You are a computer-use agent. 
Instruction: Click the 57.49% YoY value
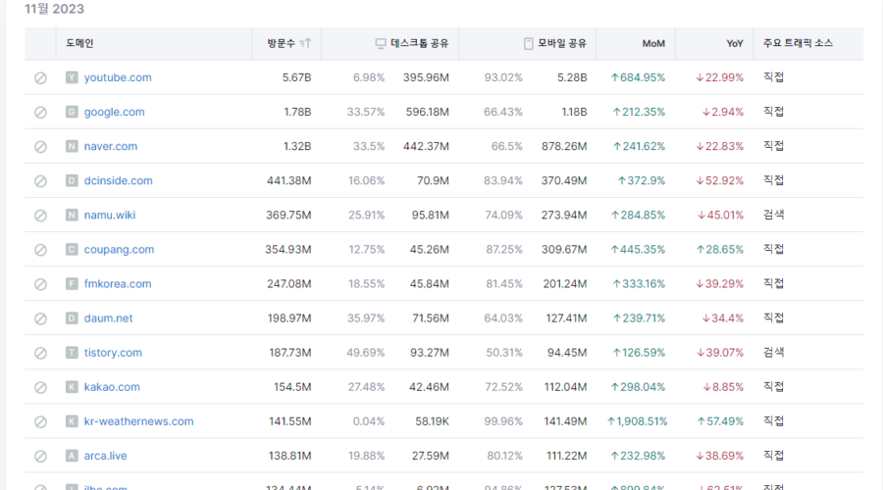720,420
